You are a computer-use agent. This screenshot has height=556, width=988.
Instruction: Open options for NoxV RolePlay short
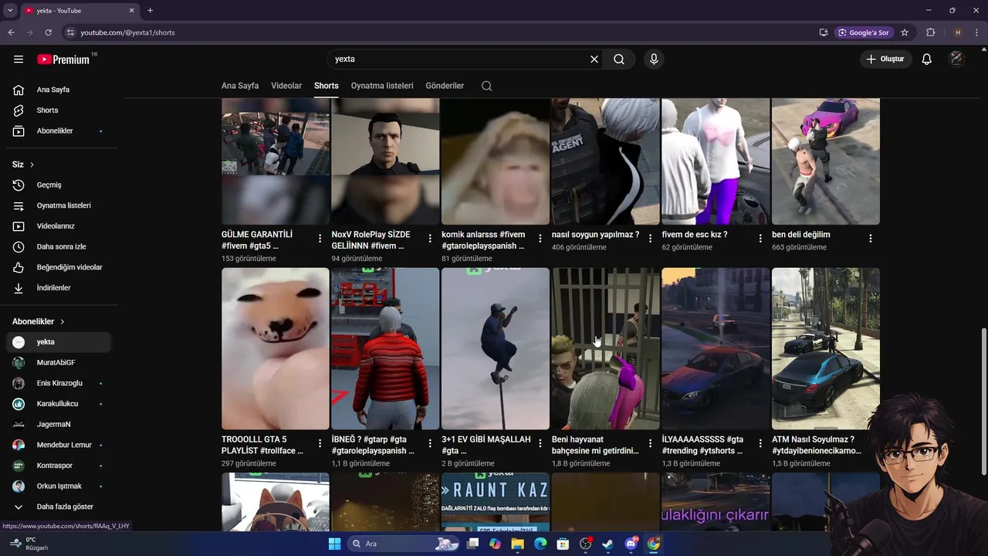click(430, 239)
